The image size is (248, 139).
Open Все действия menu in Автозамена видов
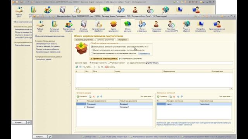click(x=146, y=97)
